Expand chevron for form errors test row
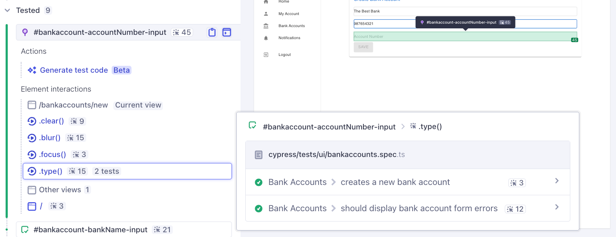 (x=557, y=207)
